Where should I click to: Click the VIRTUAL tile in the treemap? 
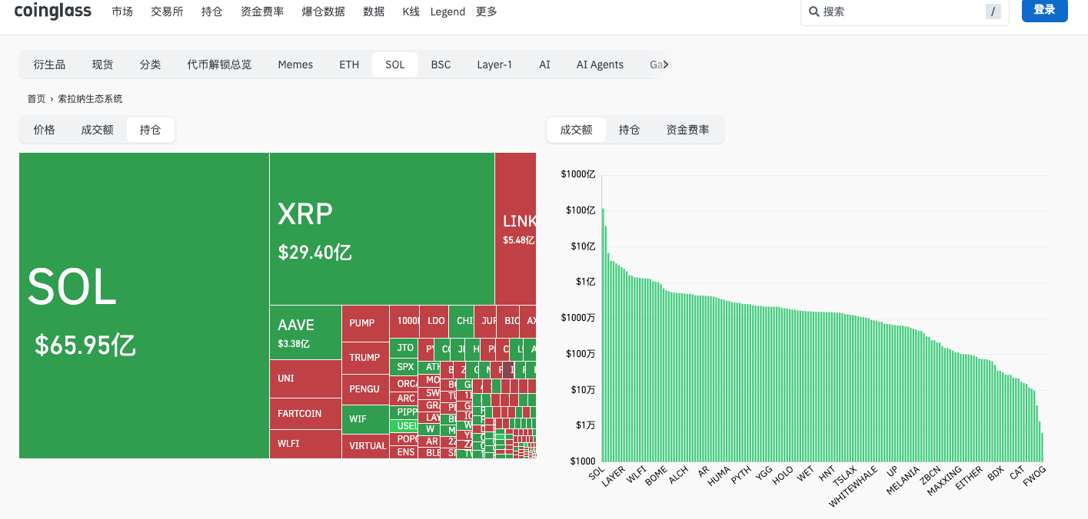[x=365, y=446]
